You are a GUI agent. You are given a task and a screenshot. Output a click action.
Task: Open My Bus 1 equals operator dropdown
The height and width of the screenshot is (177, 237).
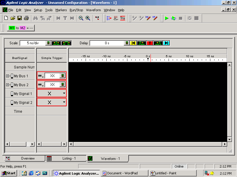[41, 76]
